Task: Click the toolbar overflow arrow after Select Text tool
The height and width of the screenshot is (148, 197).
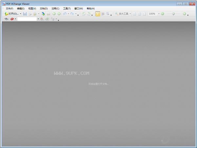Action: pos(111,15)
